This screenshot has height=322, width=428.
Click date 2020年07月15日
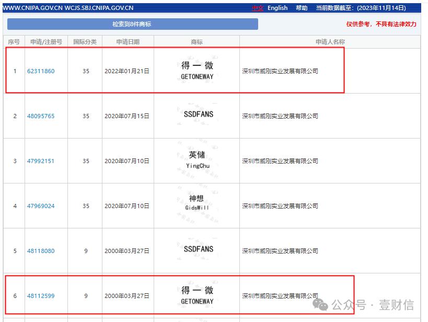(127, 116)
